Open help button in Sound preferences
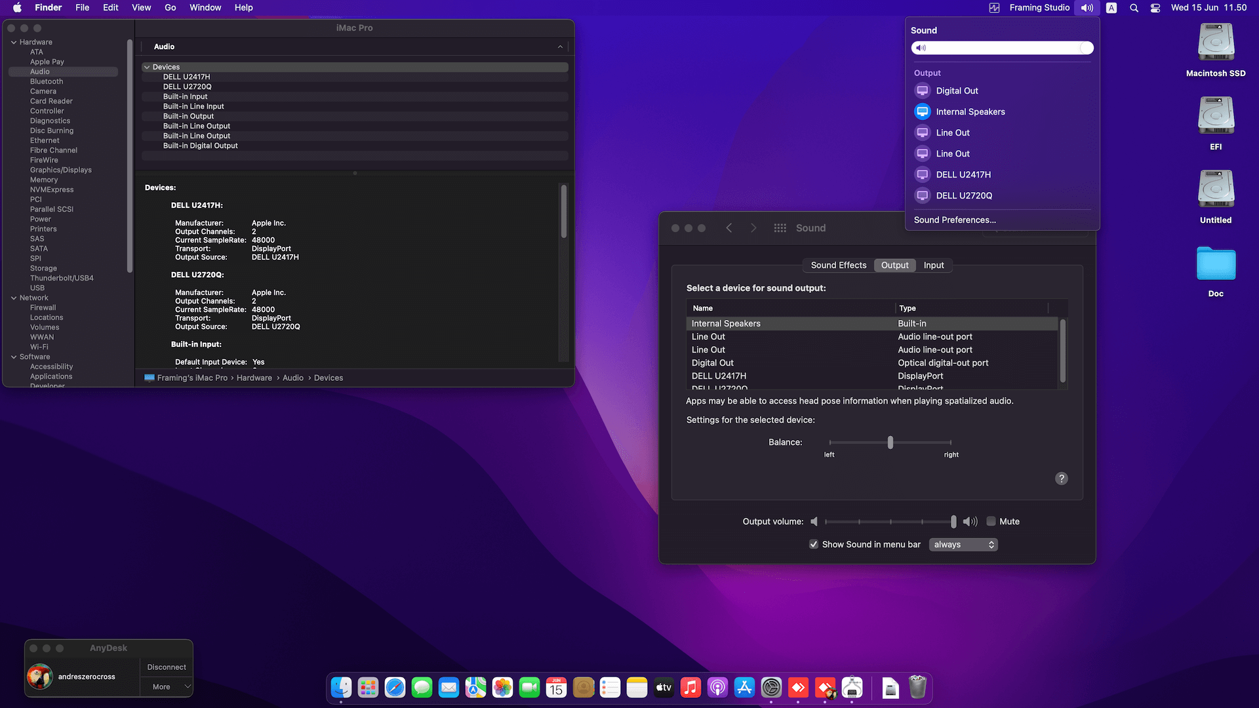This screenshot has width=1259, height=708. coord(1061,479)
